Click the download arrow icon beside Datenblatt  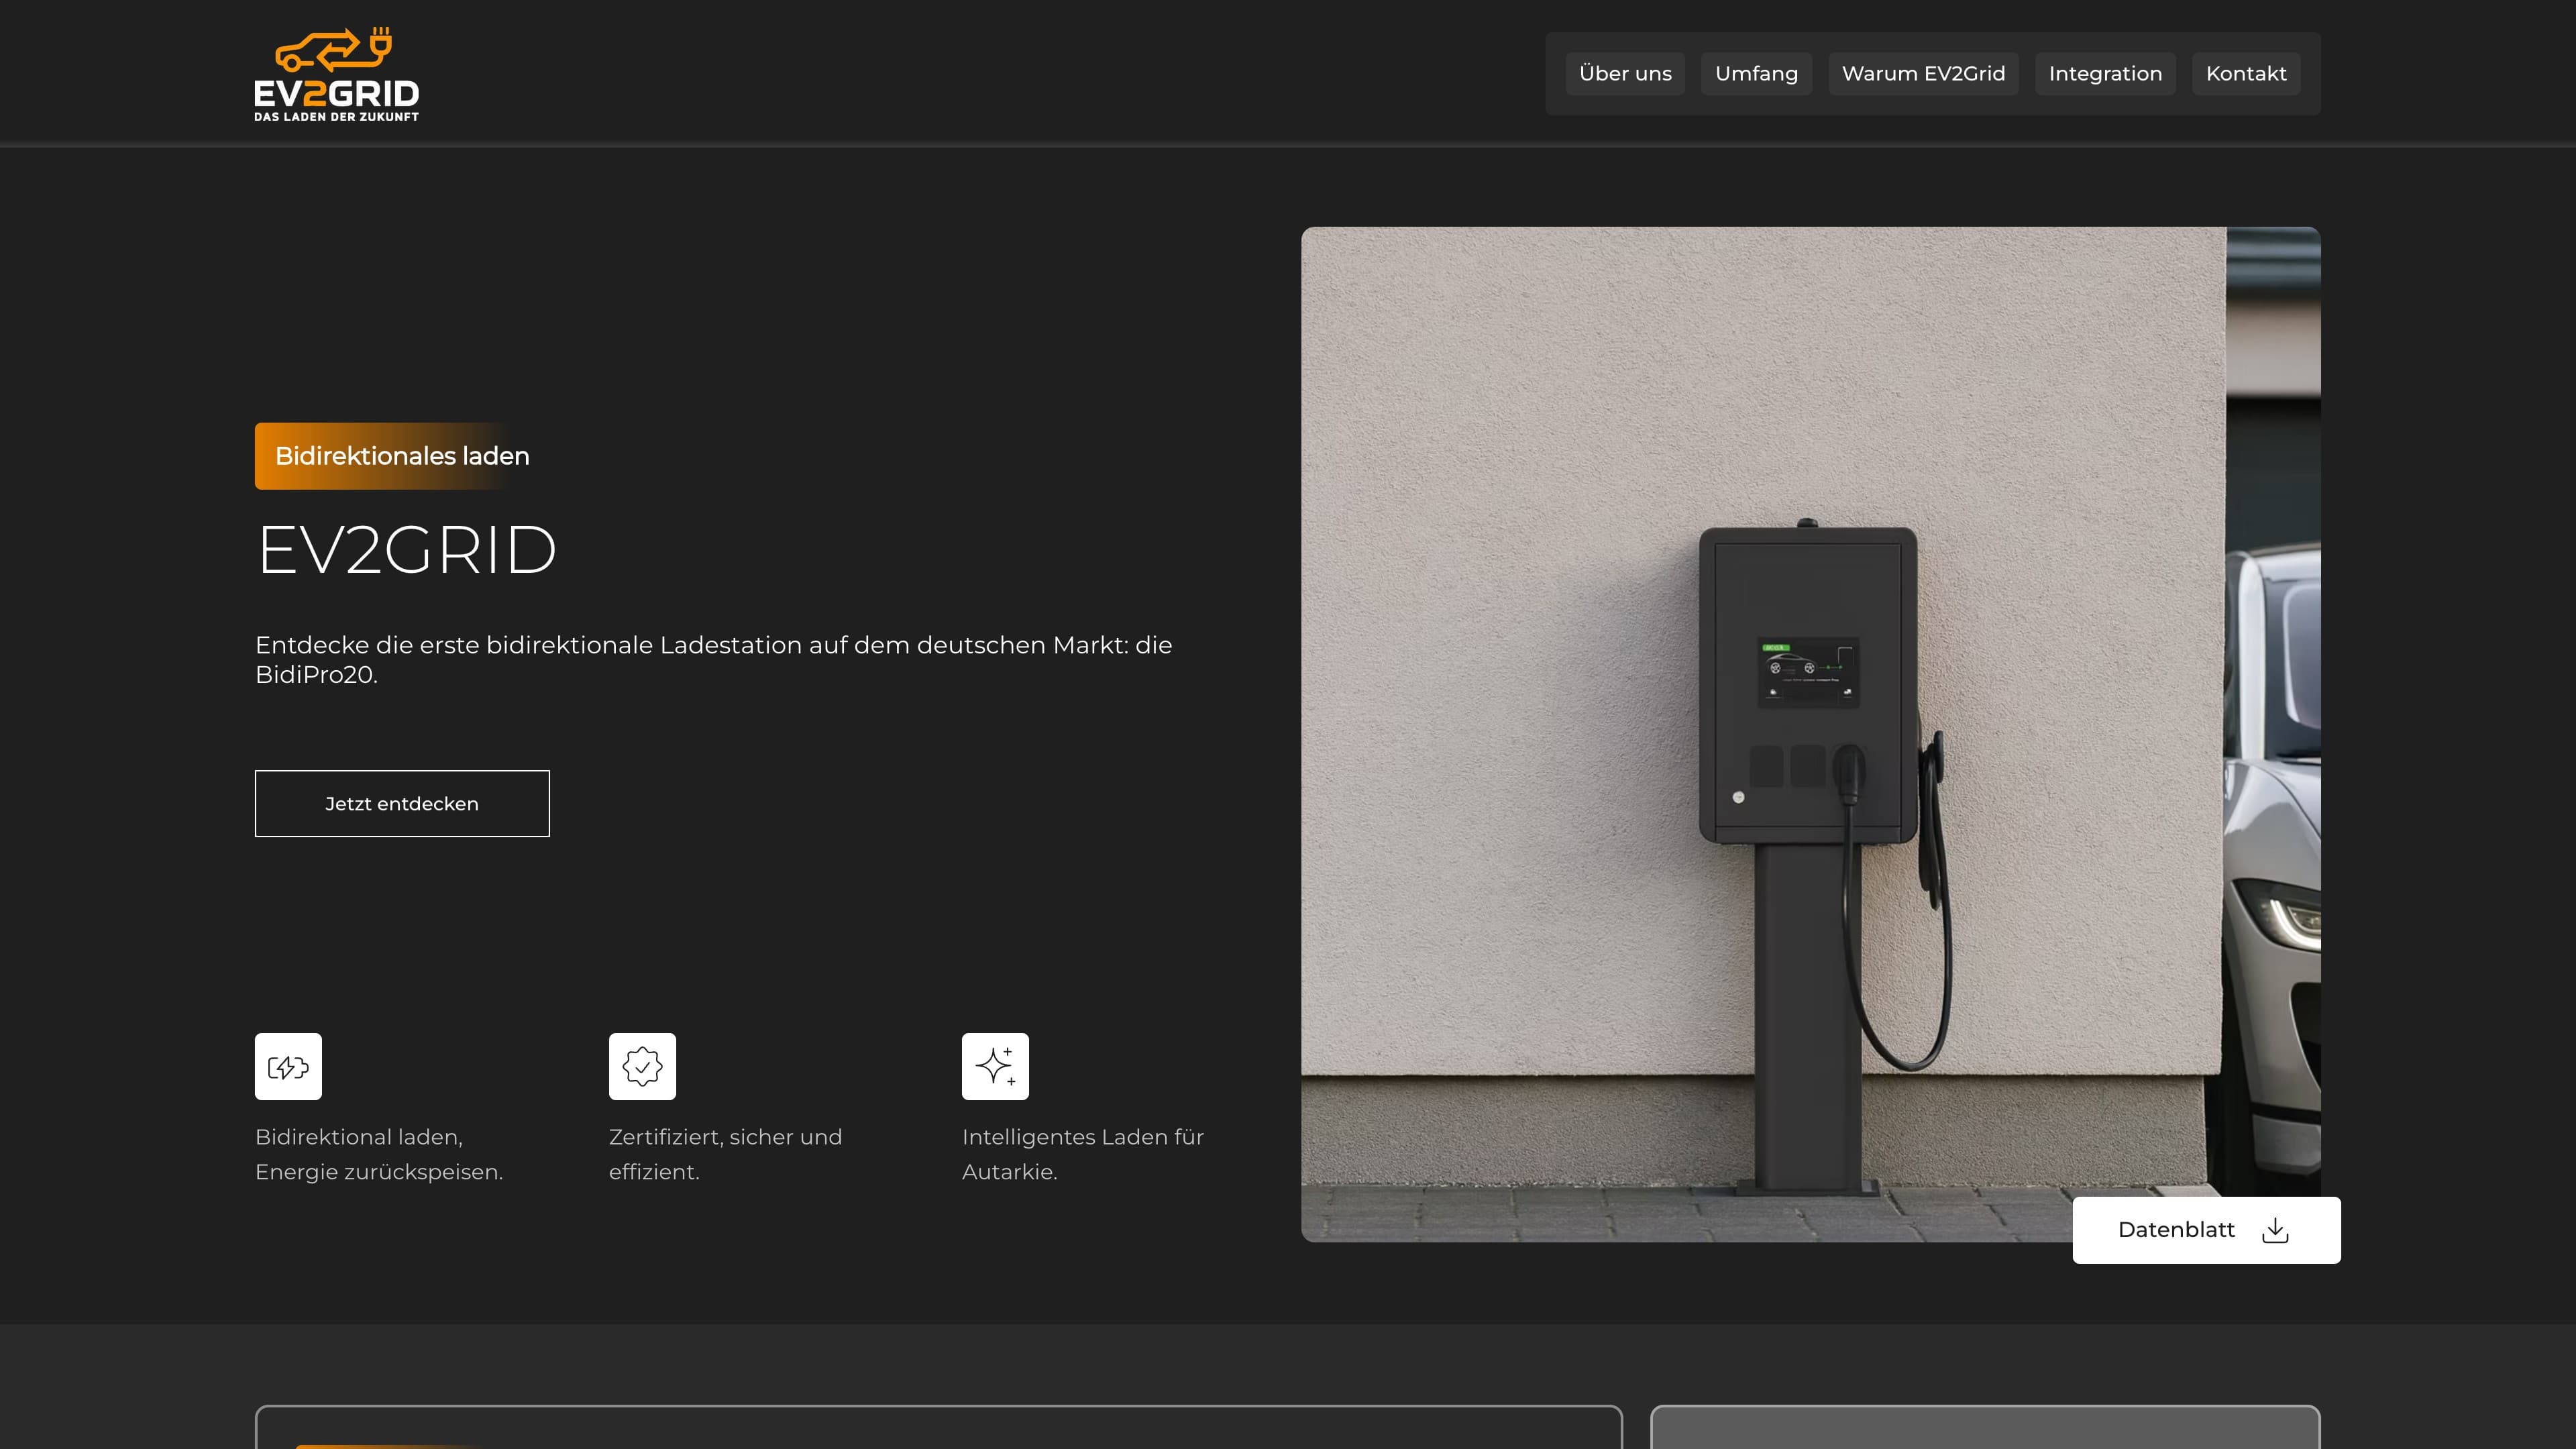[x=2275, y=1230]
